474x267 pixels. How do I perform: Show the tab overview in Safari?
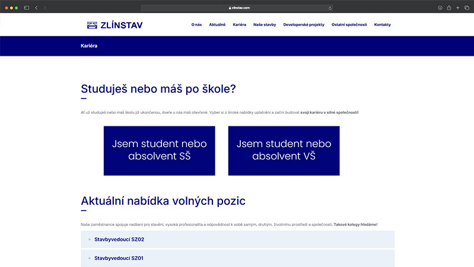[466, 8]
